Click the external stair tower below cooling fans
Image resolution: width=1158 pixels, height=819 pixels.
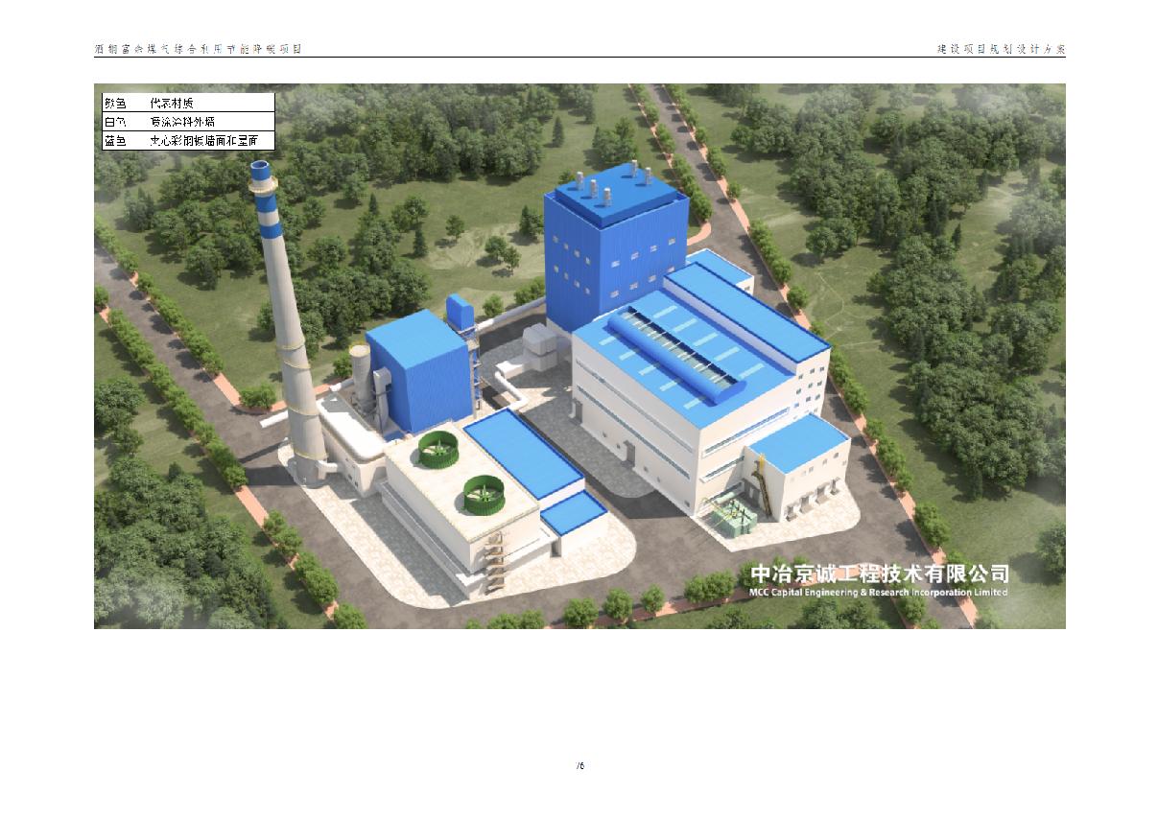coord(495,563)
